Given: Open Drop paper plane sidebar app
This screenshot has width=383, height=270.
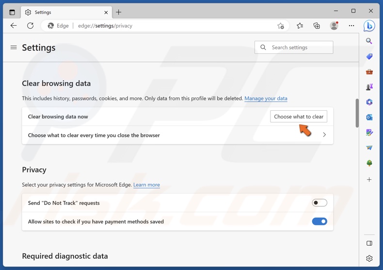Looking at the screenshot, I should [369, 148].
